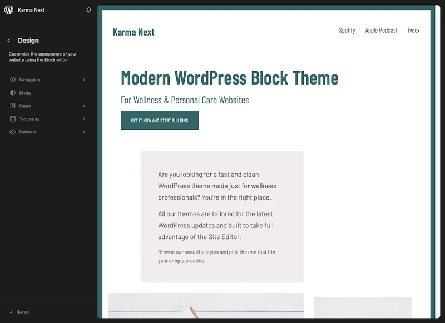Open the search command palette icon
Viewport: 445px width, 323px height.
pyautogui.click(x=88, y=10)
